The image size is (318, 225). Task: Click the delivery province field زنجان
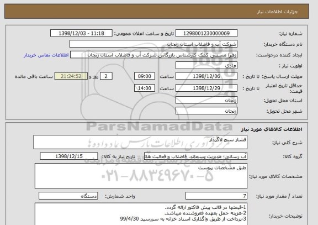[206, 100]
